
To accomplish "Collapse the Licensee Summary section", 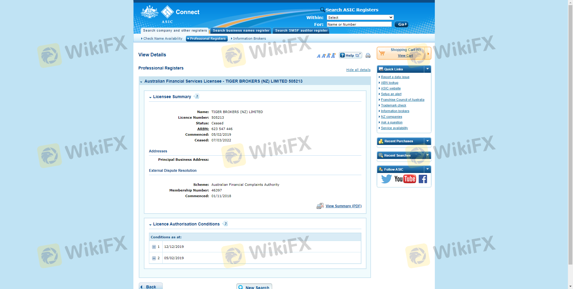I will [x=150, y=97].
